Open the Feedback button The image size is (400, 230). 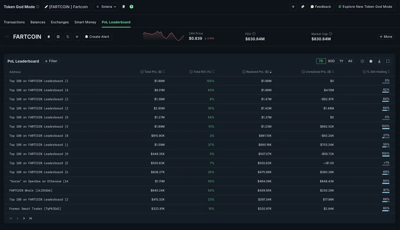[x=320, y=7]
